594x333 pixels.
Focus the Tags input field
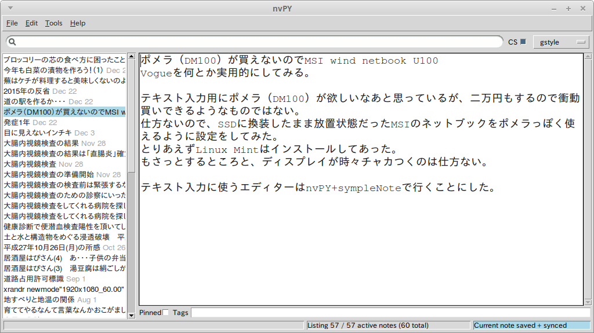(390, 313)
